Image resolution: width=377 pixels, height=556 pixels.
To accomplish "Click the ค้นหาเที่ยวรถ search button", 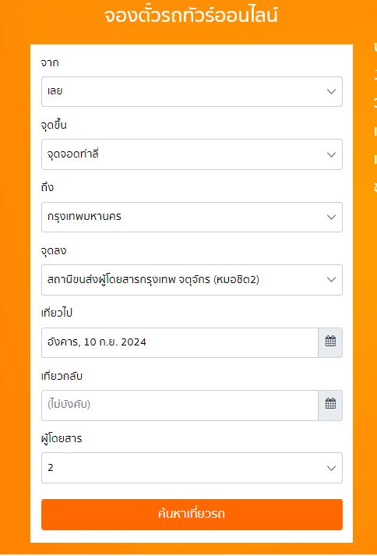I will click(192, 515).
